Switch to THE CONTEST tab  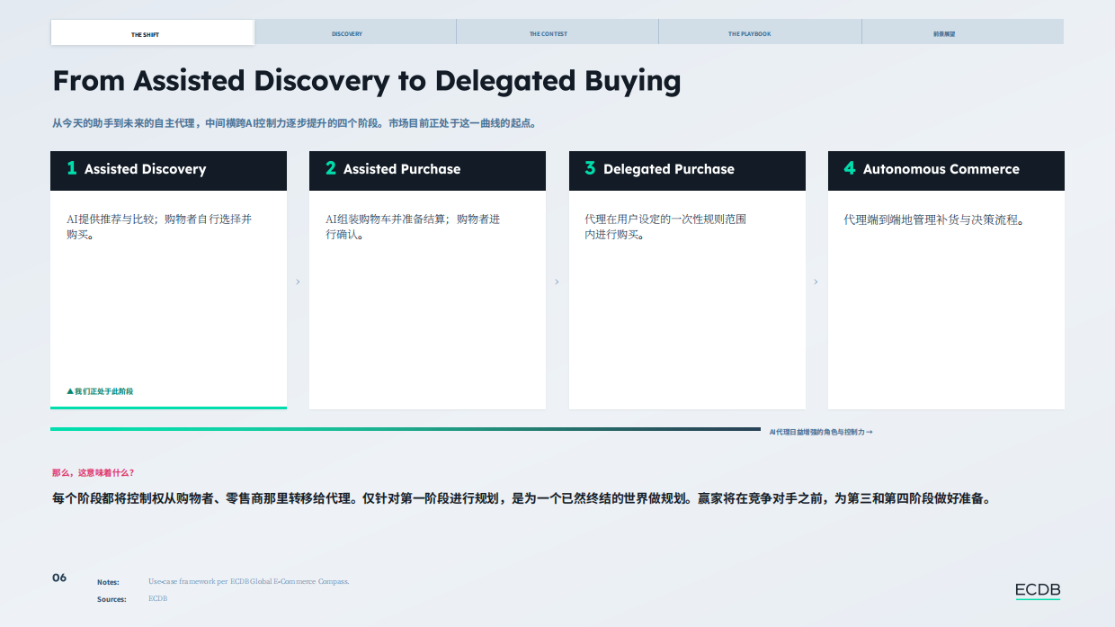pos(557,32)
